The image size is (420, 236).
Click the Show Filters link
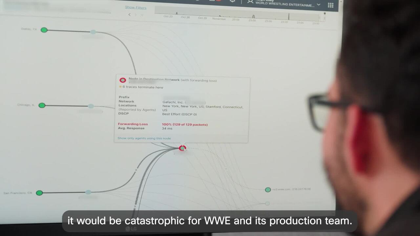(136, 8)
